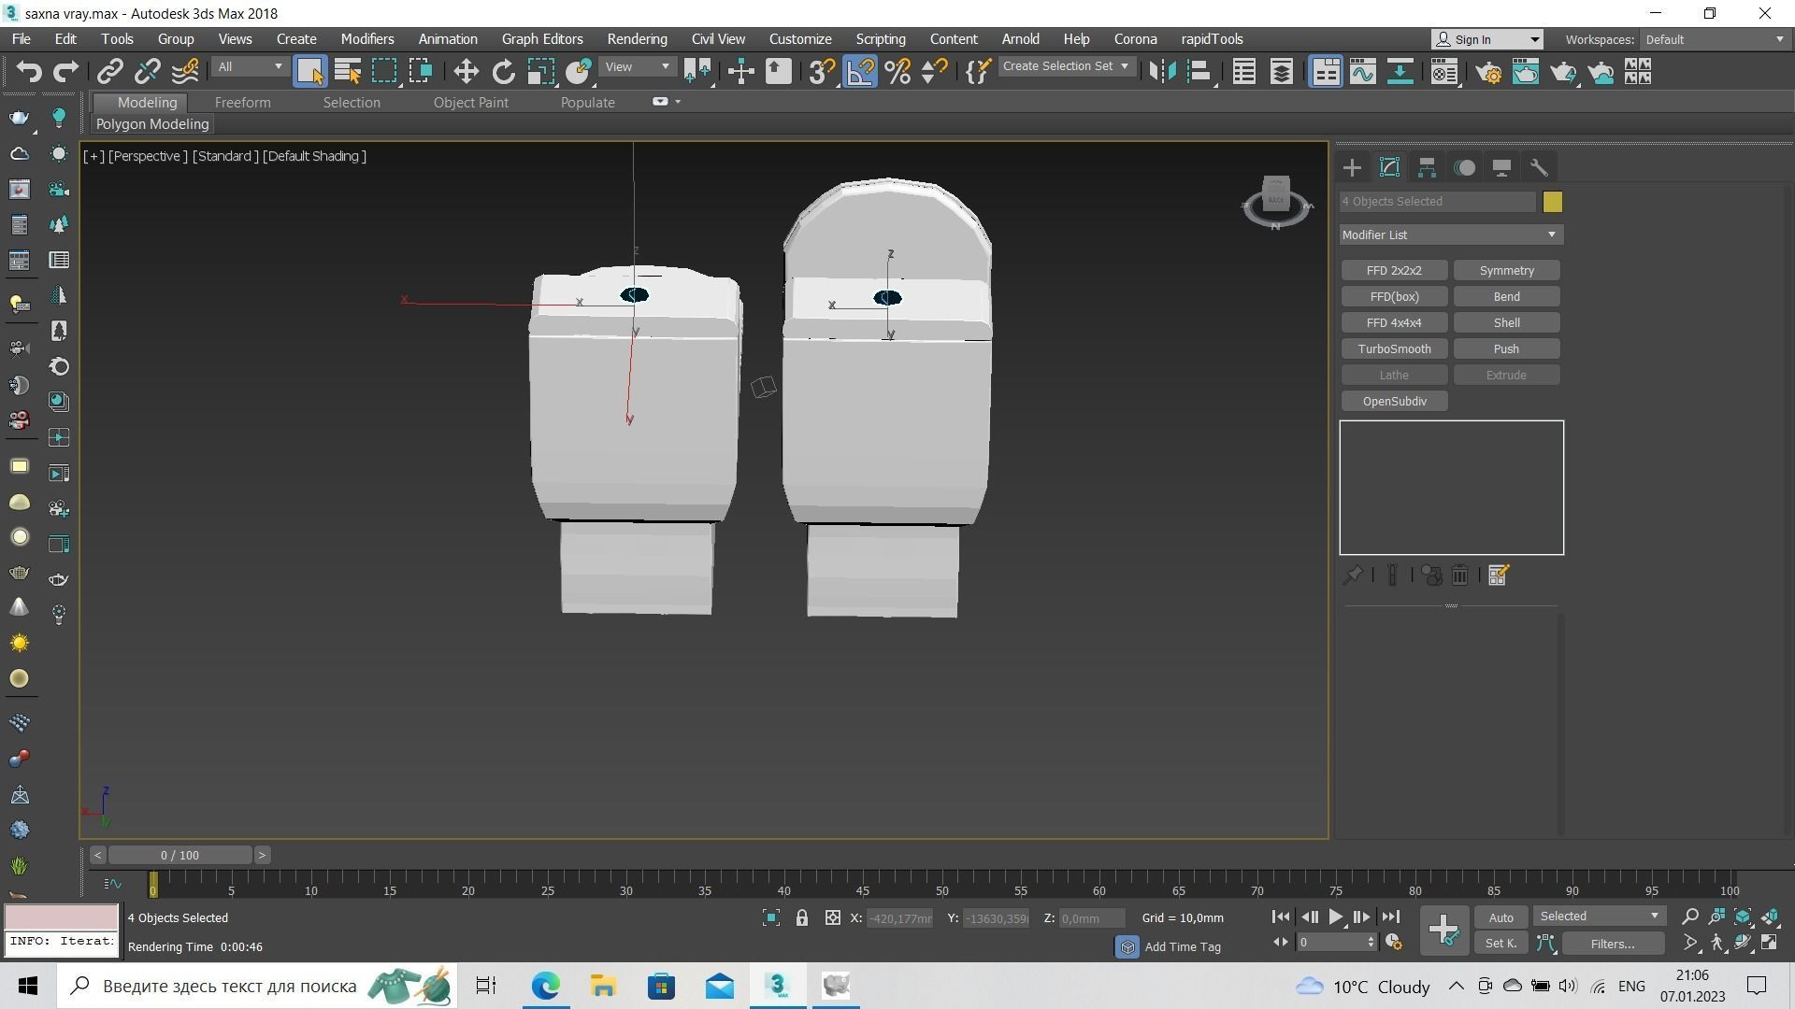Open Create Selection Set dropdown
The image size is (1795, 1009).
click(1065, 66)
